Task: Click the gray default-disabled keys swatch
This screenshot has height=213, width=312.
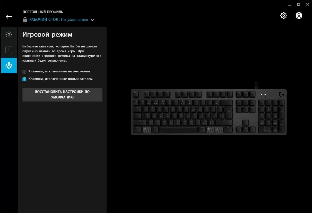Action: point(24,72)
